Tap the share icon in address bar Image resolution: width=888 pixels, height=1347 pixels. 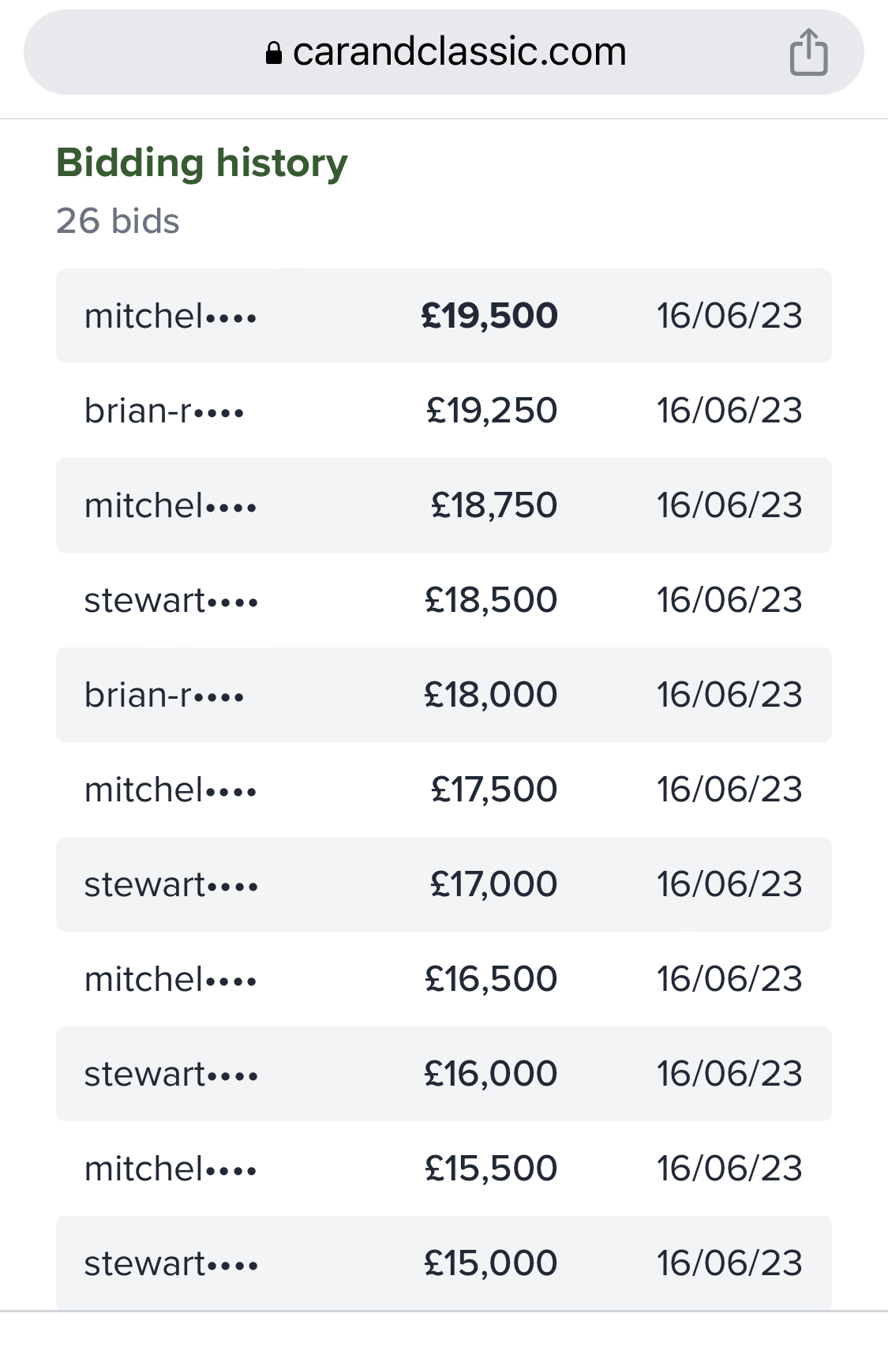808,52
